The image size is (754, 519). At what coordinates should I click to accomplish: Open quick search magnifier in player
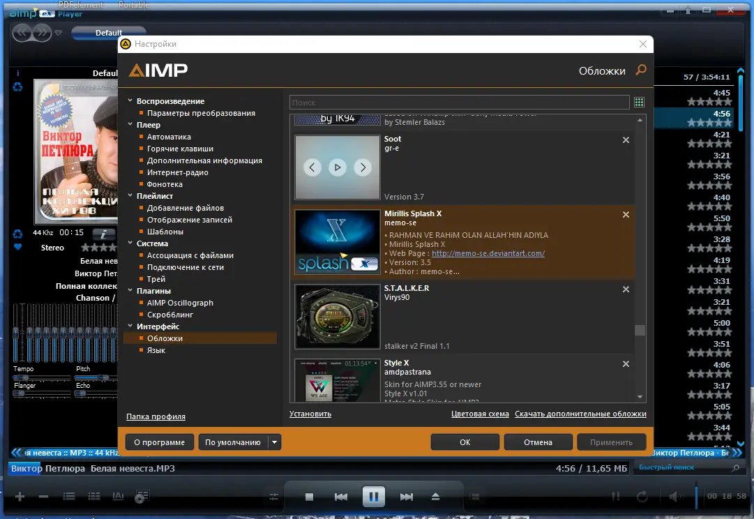[735, 467]
